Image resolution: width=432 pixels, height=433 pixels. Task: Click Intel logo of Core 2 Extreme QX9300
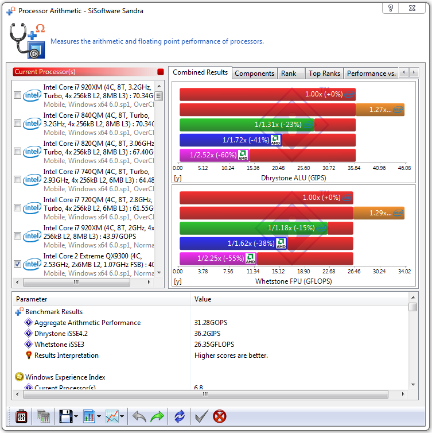tap(32, 264)
